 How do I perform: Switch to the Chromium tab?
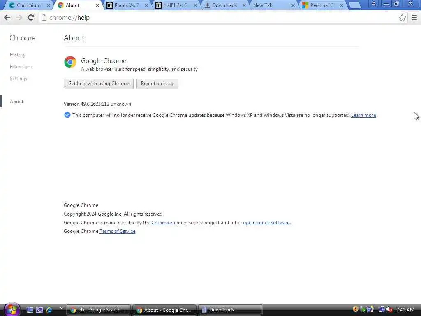[x=28, y=5]
